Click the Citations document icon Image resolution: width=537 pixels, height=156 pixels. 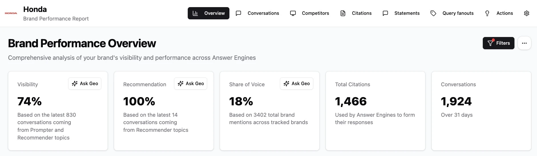[343, 13]
